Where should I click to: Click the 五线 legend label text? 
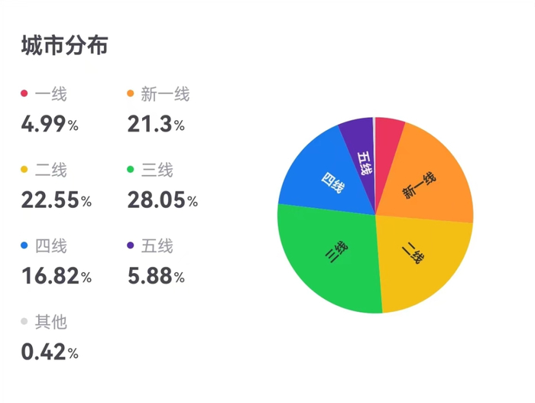click(157, 245)
